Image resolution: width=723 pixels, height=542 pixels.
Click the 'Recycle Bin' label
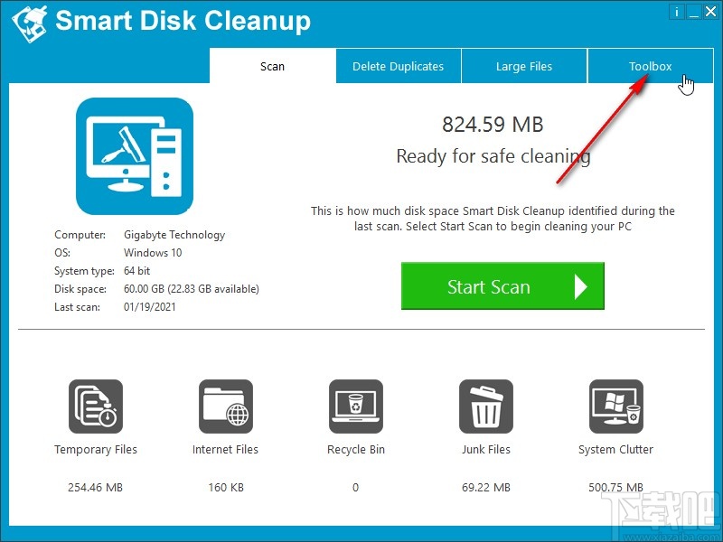pos(356,449)
